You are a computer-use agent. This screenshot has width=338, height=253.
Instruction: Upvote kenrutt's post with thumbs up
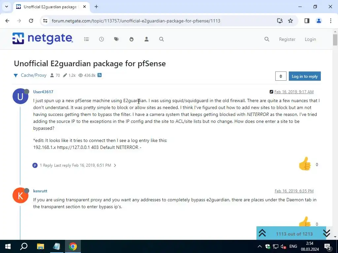(x=305, y=222)
